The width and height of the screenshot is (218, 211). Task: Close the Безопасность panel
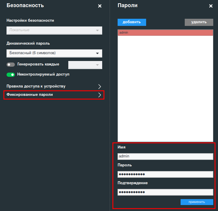coord(100,6)
